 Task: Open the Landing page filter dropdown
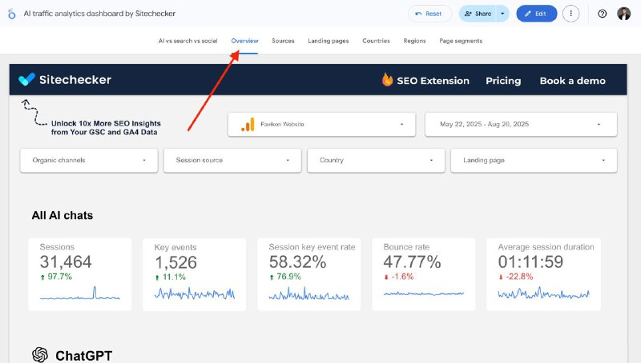point(534,160)
